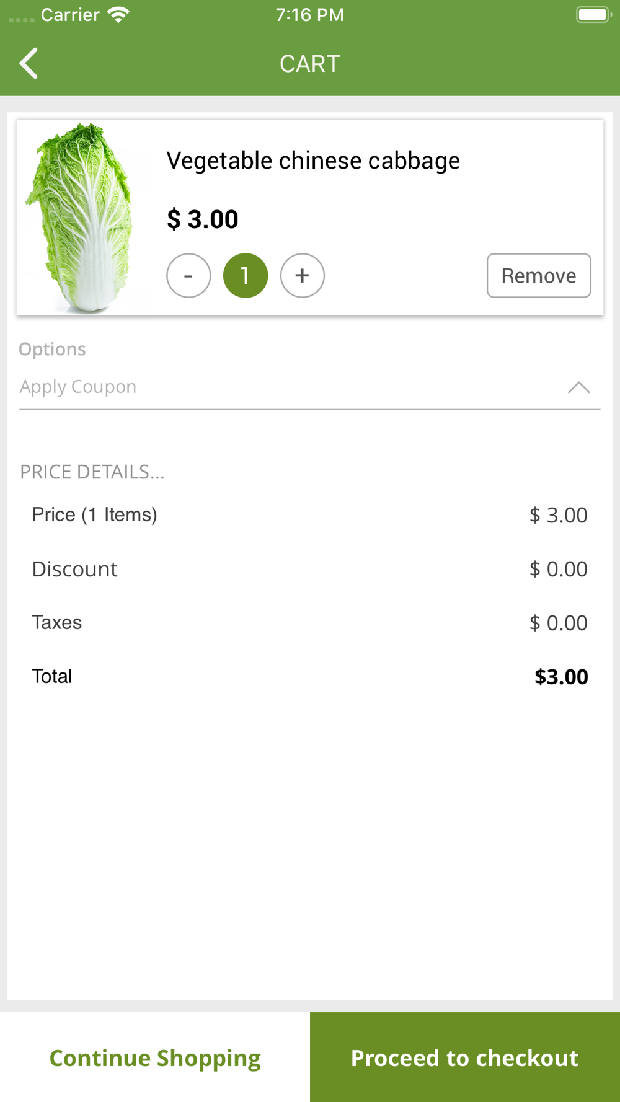Image resolution: width=620 pixels, height=1102 pixels.
Task: Tap the green quantity badge showing 1
Action: [246, 276]
